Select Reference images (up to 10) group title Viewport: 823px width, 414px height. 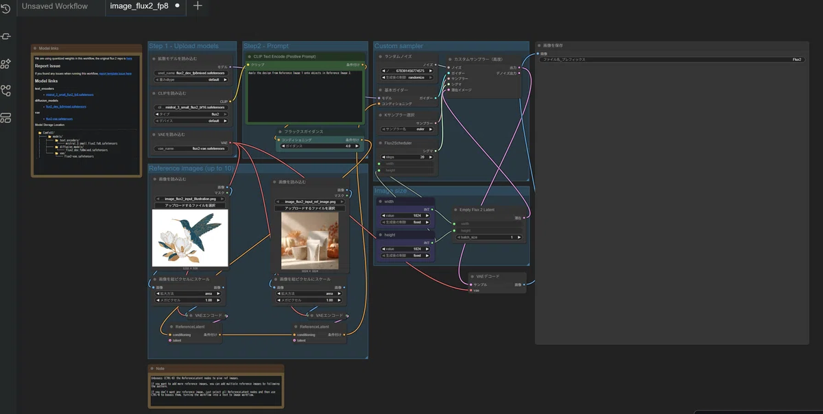(x=191, y=169)
